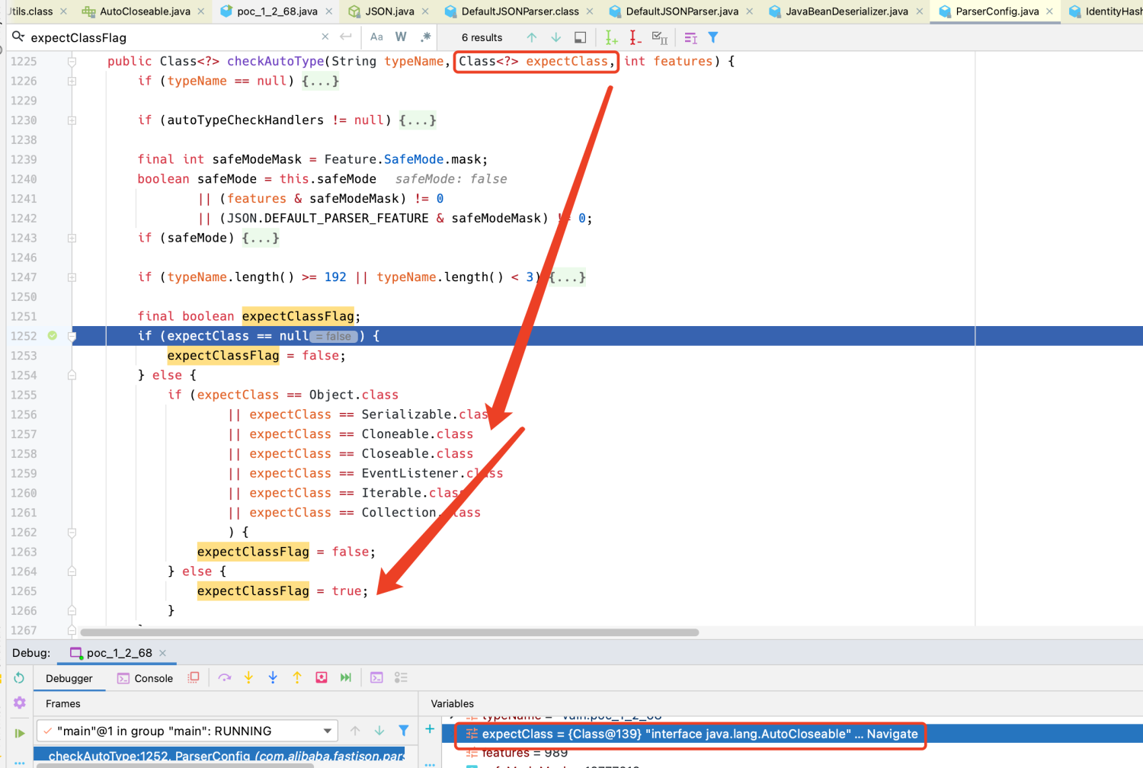Toggle Regex search option
The image size is (1143, 768).
pyautogui.click(x=425, y=37)
